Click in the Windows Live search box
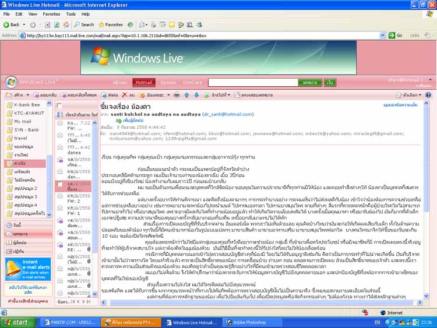Viewport: 437px width, 328px height. pos(253,82)
